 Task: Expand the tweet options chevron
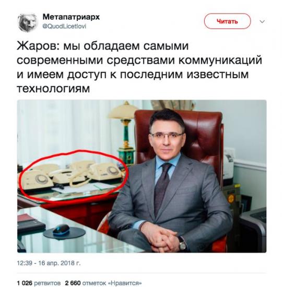click(262, 21)
